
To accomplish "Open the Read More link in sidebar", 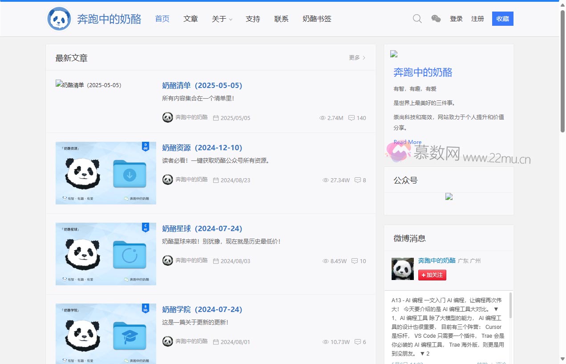I will (x=407, y=142).
